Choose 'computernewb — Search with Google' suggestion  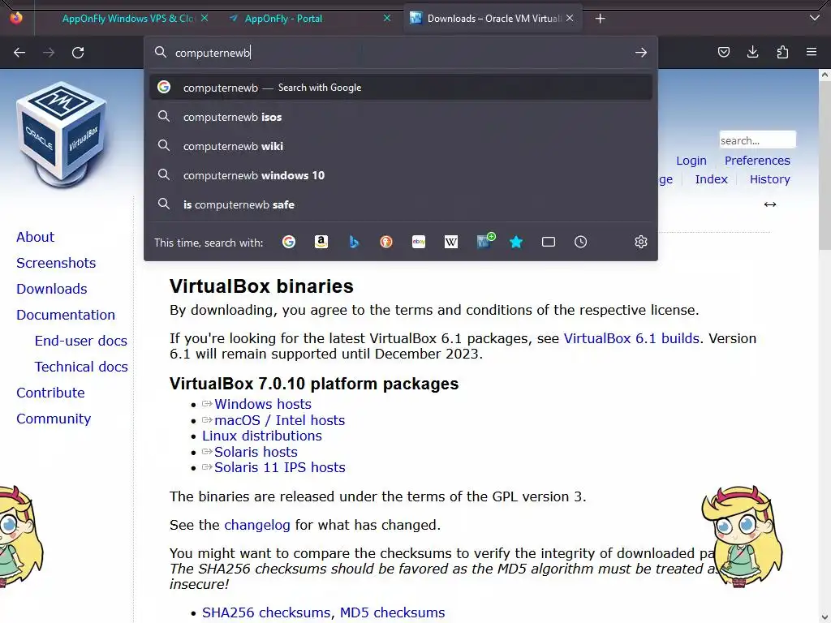point(401,88)
